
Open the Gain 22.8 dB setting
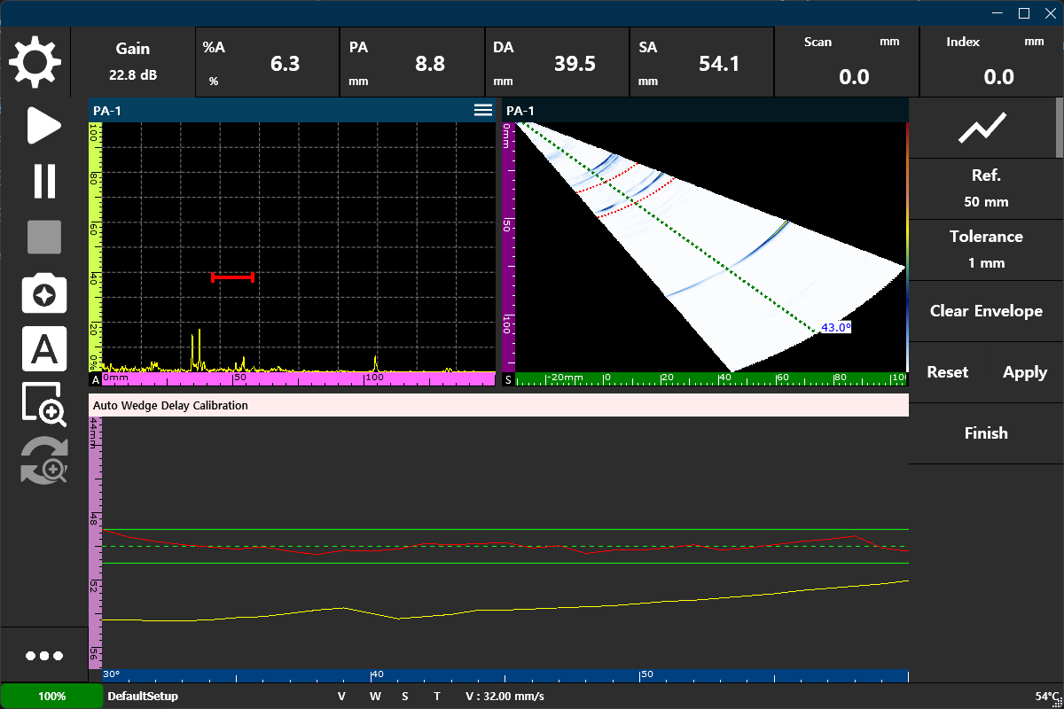point(133,62)
